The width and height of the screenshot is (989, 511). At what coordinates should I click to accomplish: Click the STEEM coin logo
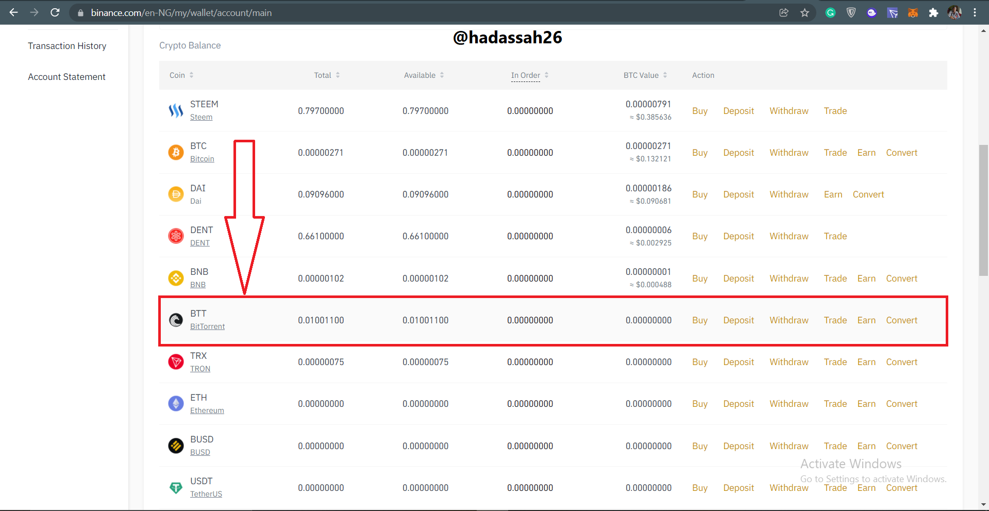pyautogui.click(x=176, y=110)
